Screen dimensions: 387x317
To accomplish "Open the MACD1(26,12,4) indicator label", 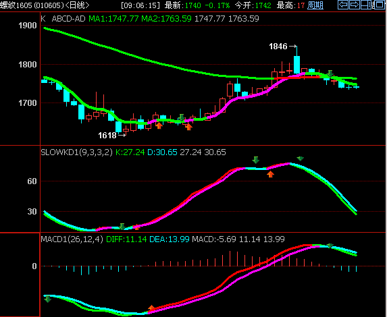I will 72,239.
